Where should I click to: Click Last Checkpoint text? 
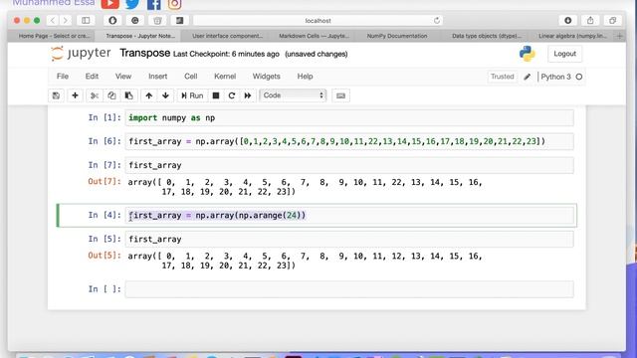pos(226,54)
